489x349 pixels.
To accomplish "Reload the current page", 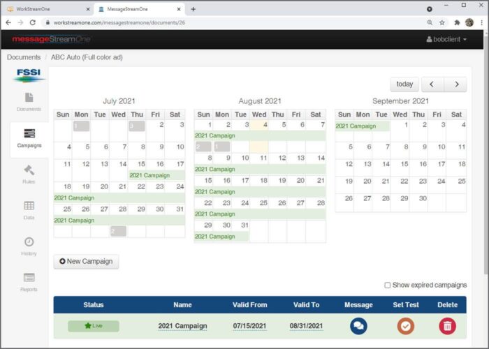I will pyautogui.click(x=32, y=22).
